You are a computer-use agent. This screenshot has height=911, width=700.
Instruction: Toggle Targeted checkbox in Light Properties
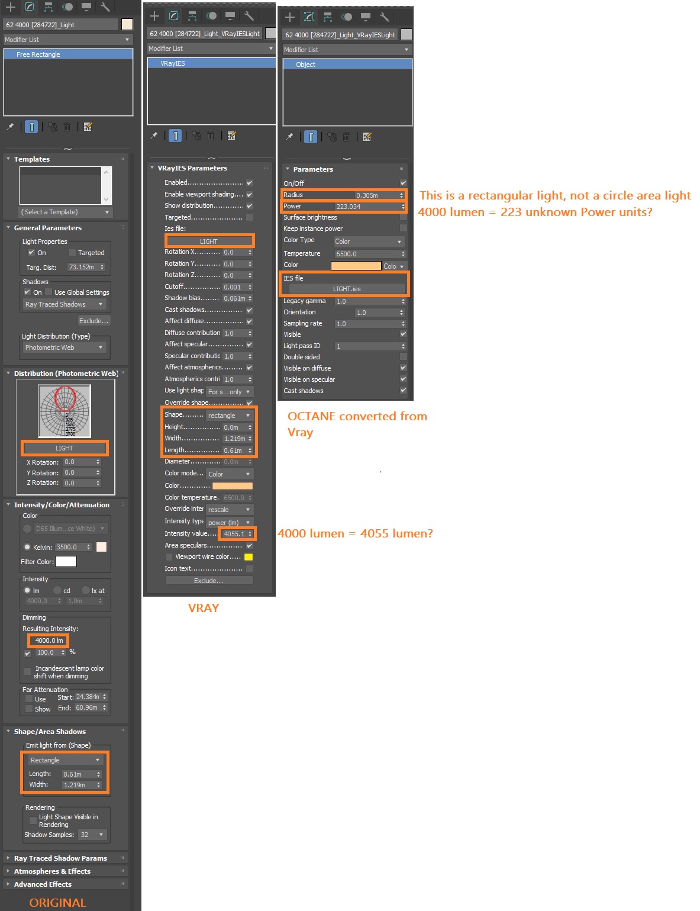(x=72, y=252)
